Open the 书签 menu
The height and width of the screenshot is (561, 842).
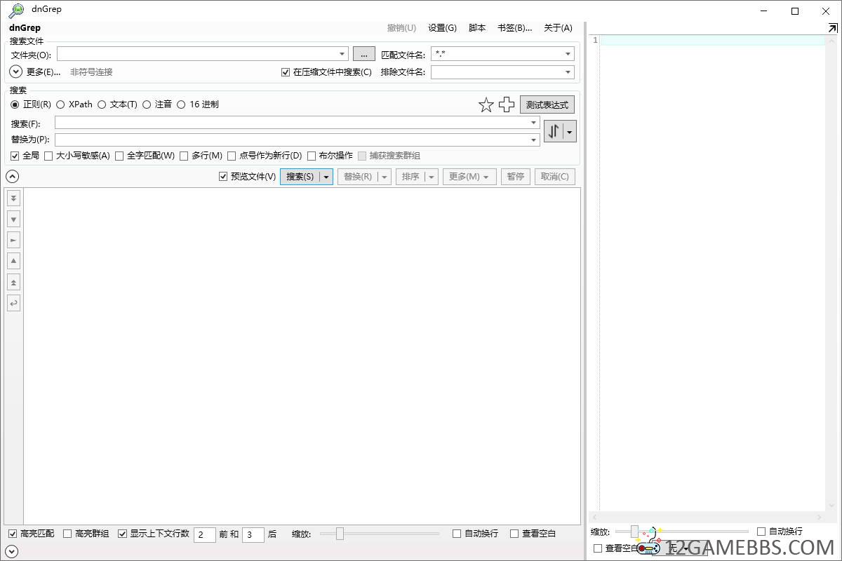[514, 28]
